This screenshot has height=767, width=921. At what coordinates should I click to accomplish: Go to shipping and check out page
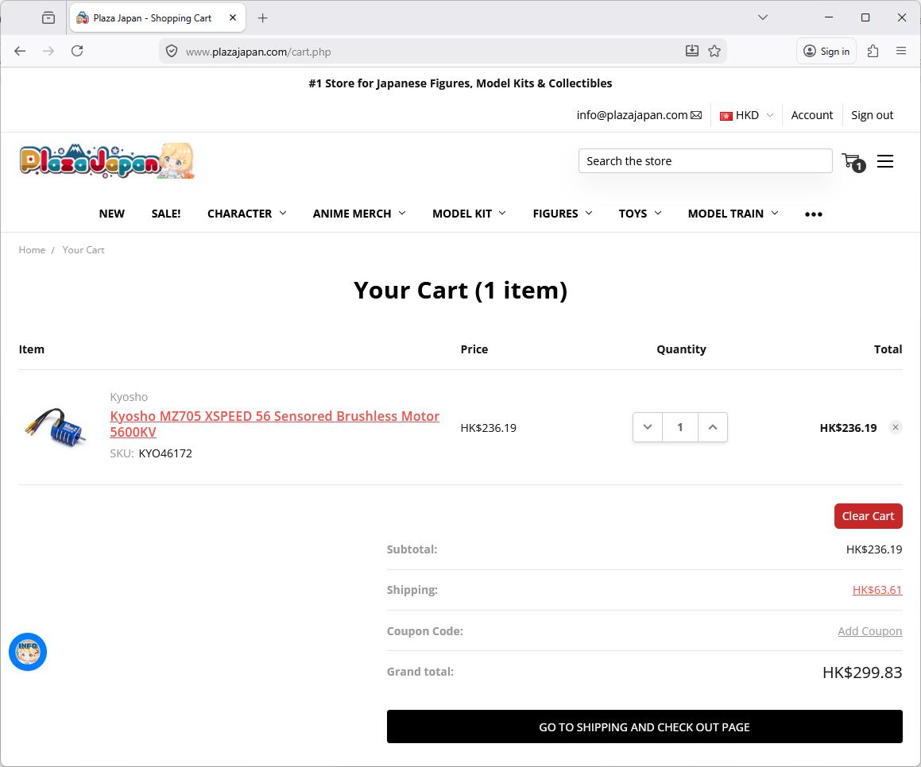click(644, 727)
